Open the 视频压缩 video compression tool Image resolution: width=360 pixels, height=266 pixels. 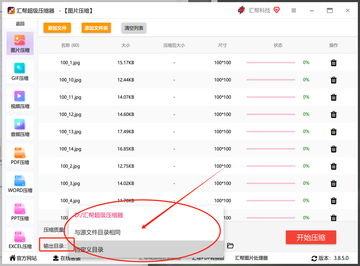(20, 100)
